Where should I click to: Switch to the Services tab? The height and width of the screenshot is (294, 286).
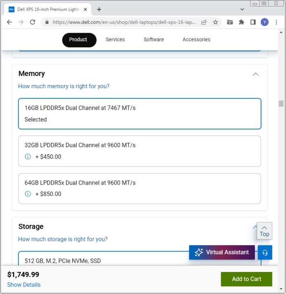[115, 40]
